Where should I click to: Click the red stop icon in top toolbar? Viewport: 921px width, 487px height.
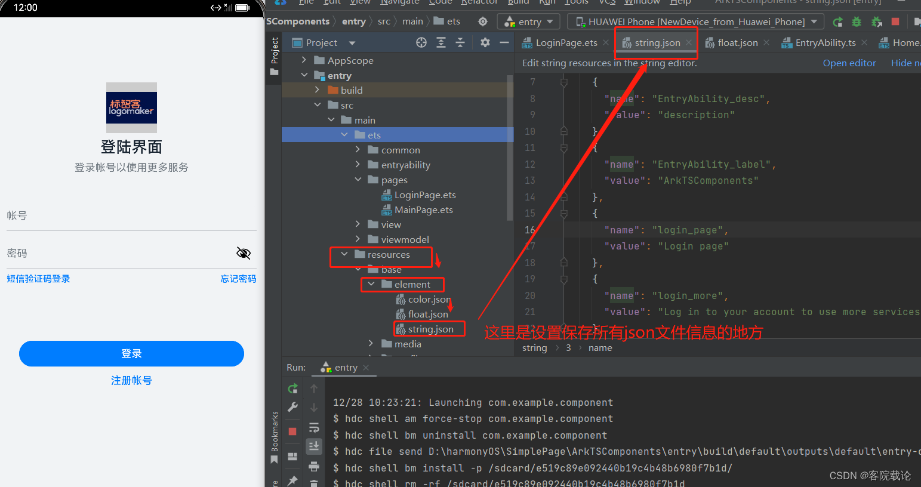click(x=895, y=21)
